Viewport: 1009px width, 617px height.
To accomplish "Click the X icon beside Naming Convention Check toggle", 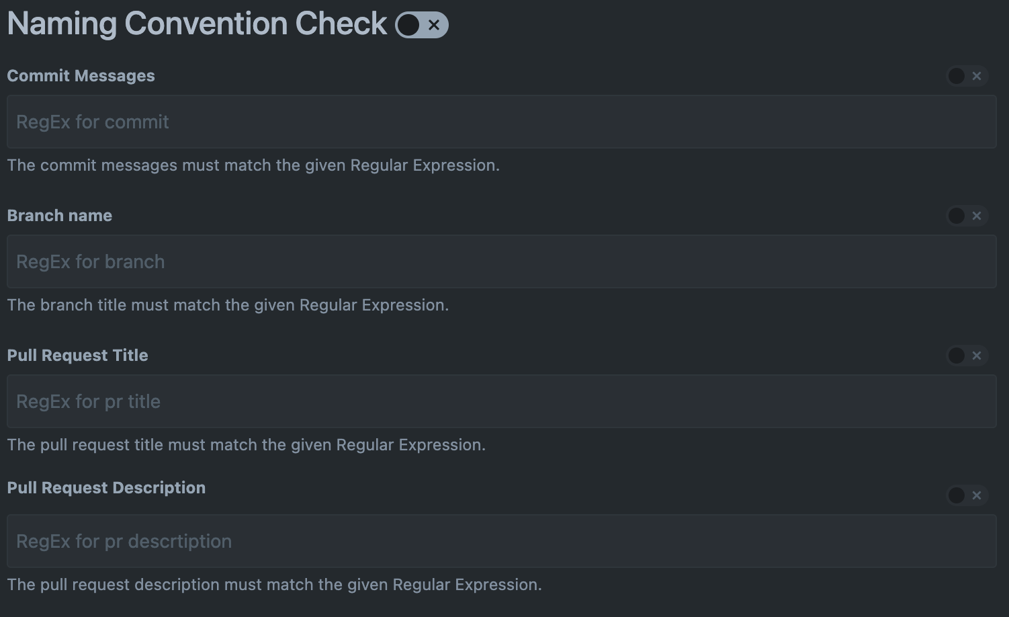I will tap(434, 24).
